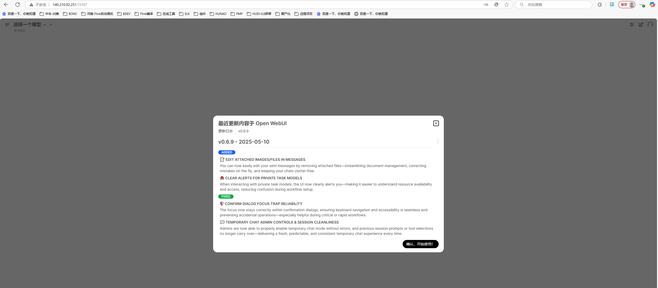658x288 pixels.
Task: Open the BDEV bookmark folder
Action: point(124,14)
